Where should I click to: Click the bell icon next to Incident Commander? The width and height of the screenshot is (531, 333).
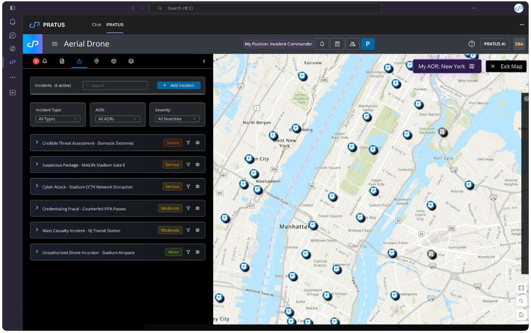point(322,44)
